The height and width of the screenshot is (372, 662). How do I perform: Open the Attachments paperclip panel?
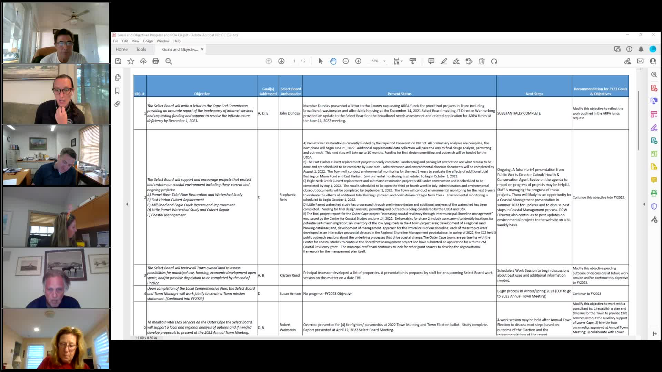coord(118,104)
